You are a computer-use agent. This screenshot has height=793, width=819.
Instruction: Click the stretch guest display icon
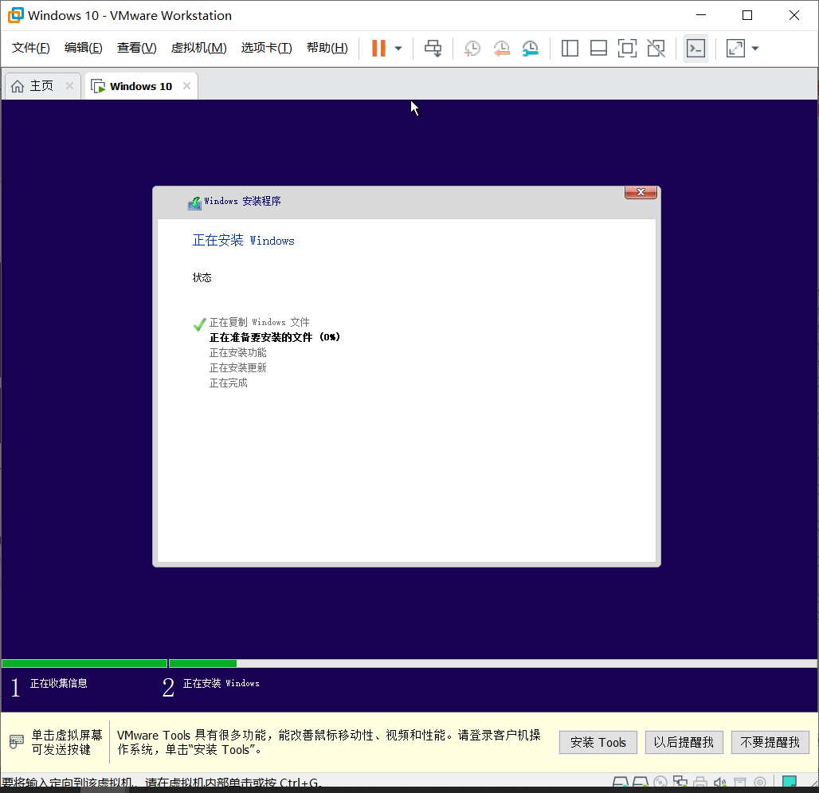pyautogui.click(x=735, y=48)
